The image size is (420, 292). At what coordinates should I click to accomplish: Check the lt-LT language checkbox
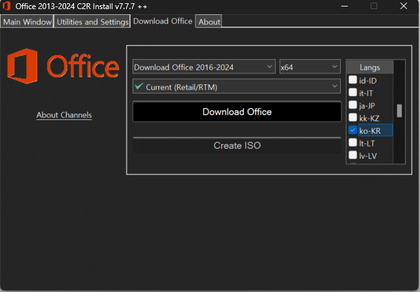coord(353,143)
